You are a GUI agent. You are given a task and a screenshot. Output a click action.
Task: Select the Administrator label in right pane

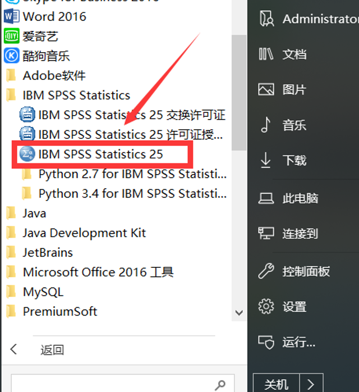321,19
